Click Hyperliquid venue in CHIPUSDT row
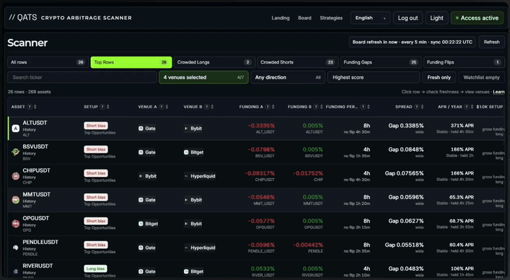Viewport: 510px width, 280px height. click(200, 176)
